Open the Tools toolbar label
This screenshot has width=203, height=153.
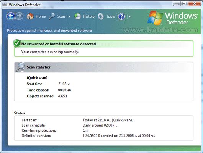110,16
